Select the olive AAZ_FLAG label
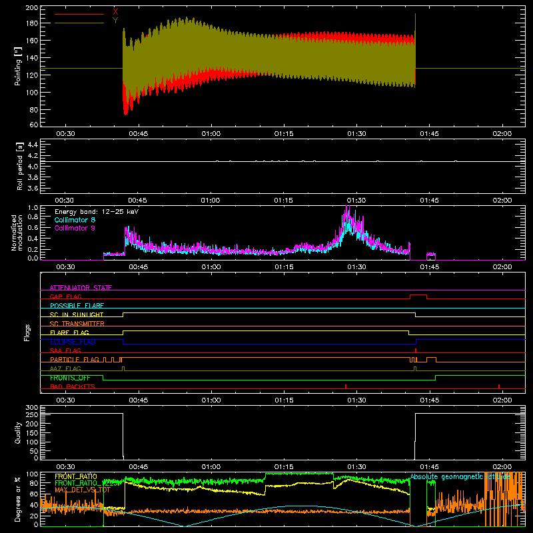 click(x=65, y=368)
